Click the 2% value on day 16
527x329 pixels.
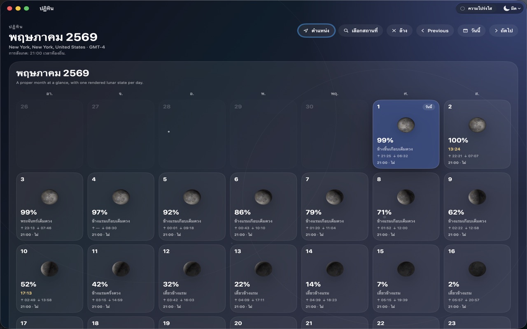(x=454, y=284)
